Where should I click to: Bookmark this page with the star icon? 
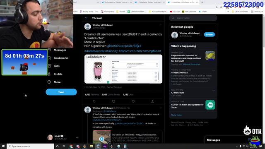point(221,7)
